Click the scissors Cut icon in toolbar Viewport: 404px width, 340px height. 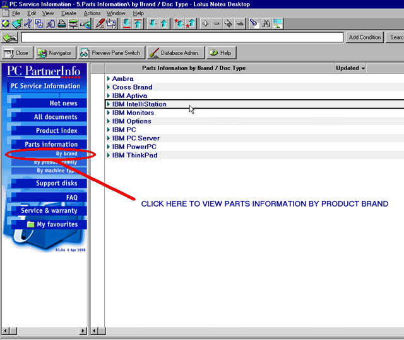28,23
